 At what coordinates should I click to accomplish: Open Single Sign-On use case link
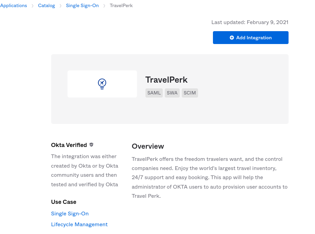point(70,214)
